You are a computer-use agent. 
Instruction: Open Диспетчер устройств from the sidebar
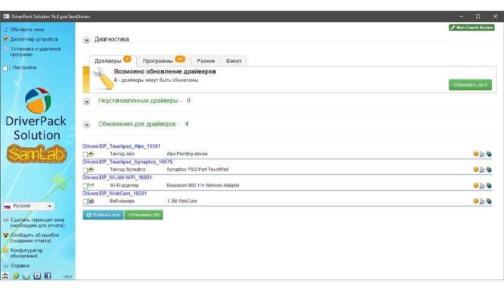[33, 39]
